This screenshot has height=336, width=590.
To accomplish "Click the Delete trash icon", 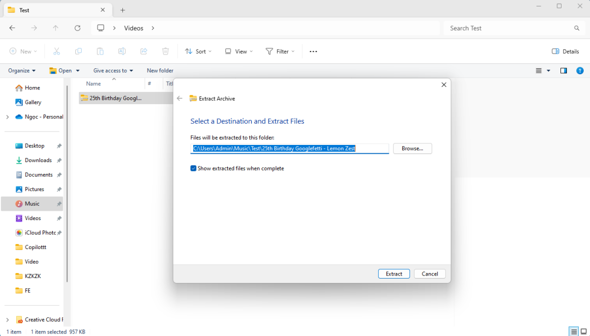I will [x=166, y=51].
